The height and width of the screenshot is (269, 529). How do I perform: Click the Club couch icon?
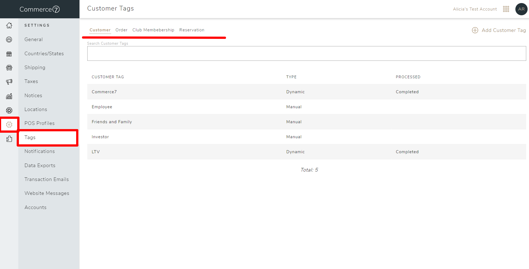pyautogui.click(x=9, y=67)
